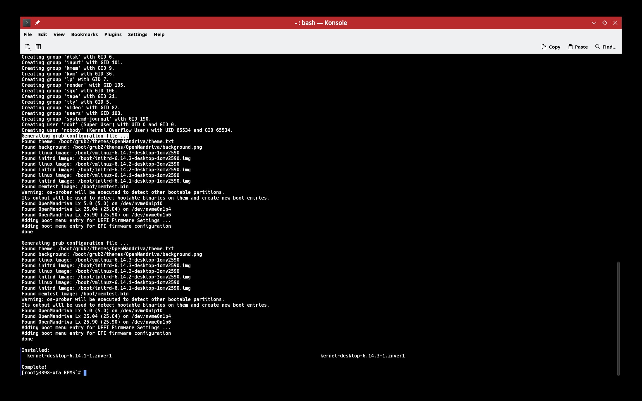Click the highlighted 'Generating grub configuration file ...' line
This screenshot has height=401, width=642.
coord(75,136)
